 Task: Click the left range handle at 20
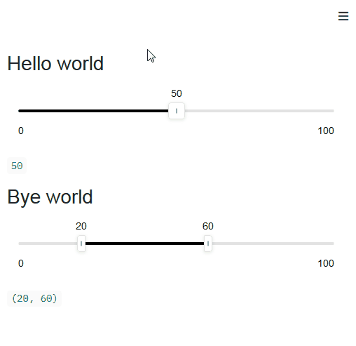[x=81, y=244]
